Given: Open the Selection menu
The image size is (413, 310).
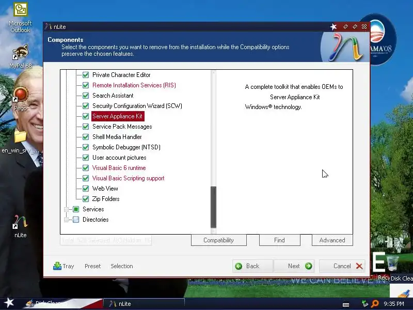Looking at the screenshot, I should coord(122,266).
